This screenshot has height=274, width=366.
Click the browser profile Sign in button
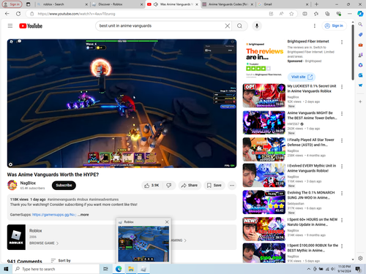[x=12, y=4]
